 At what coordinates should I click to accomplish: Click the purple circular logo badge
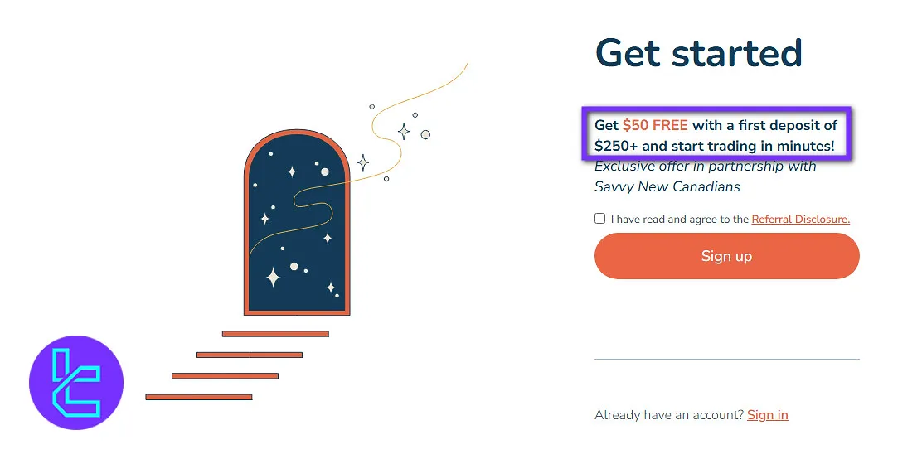click(76, 383)
